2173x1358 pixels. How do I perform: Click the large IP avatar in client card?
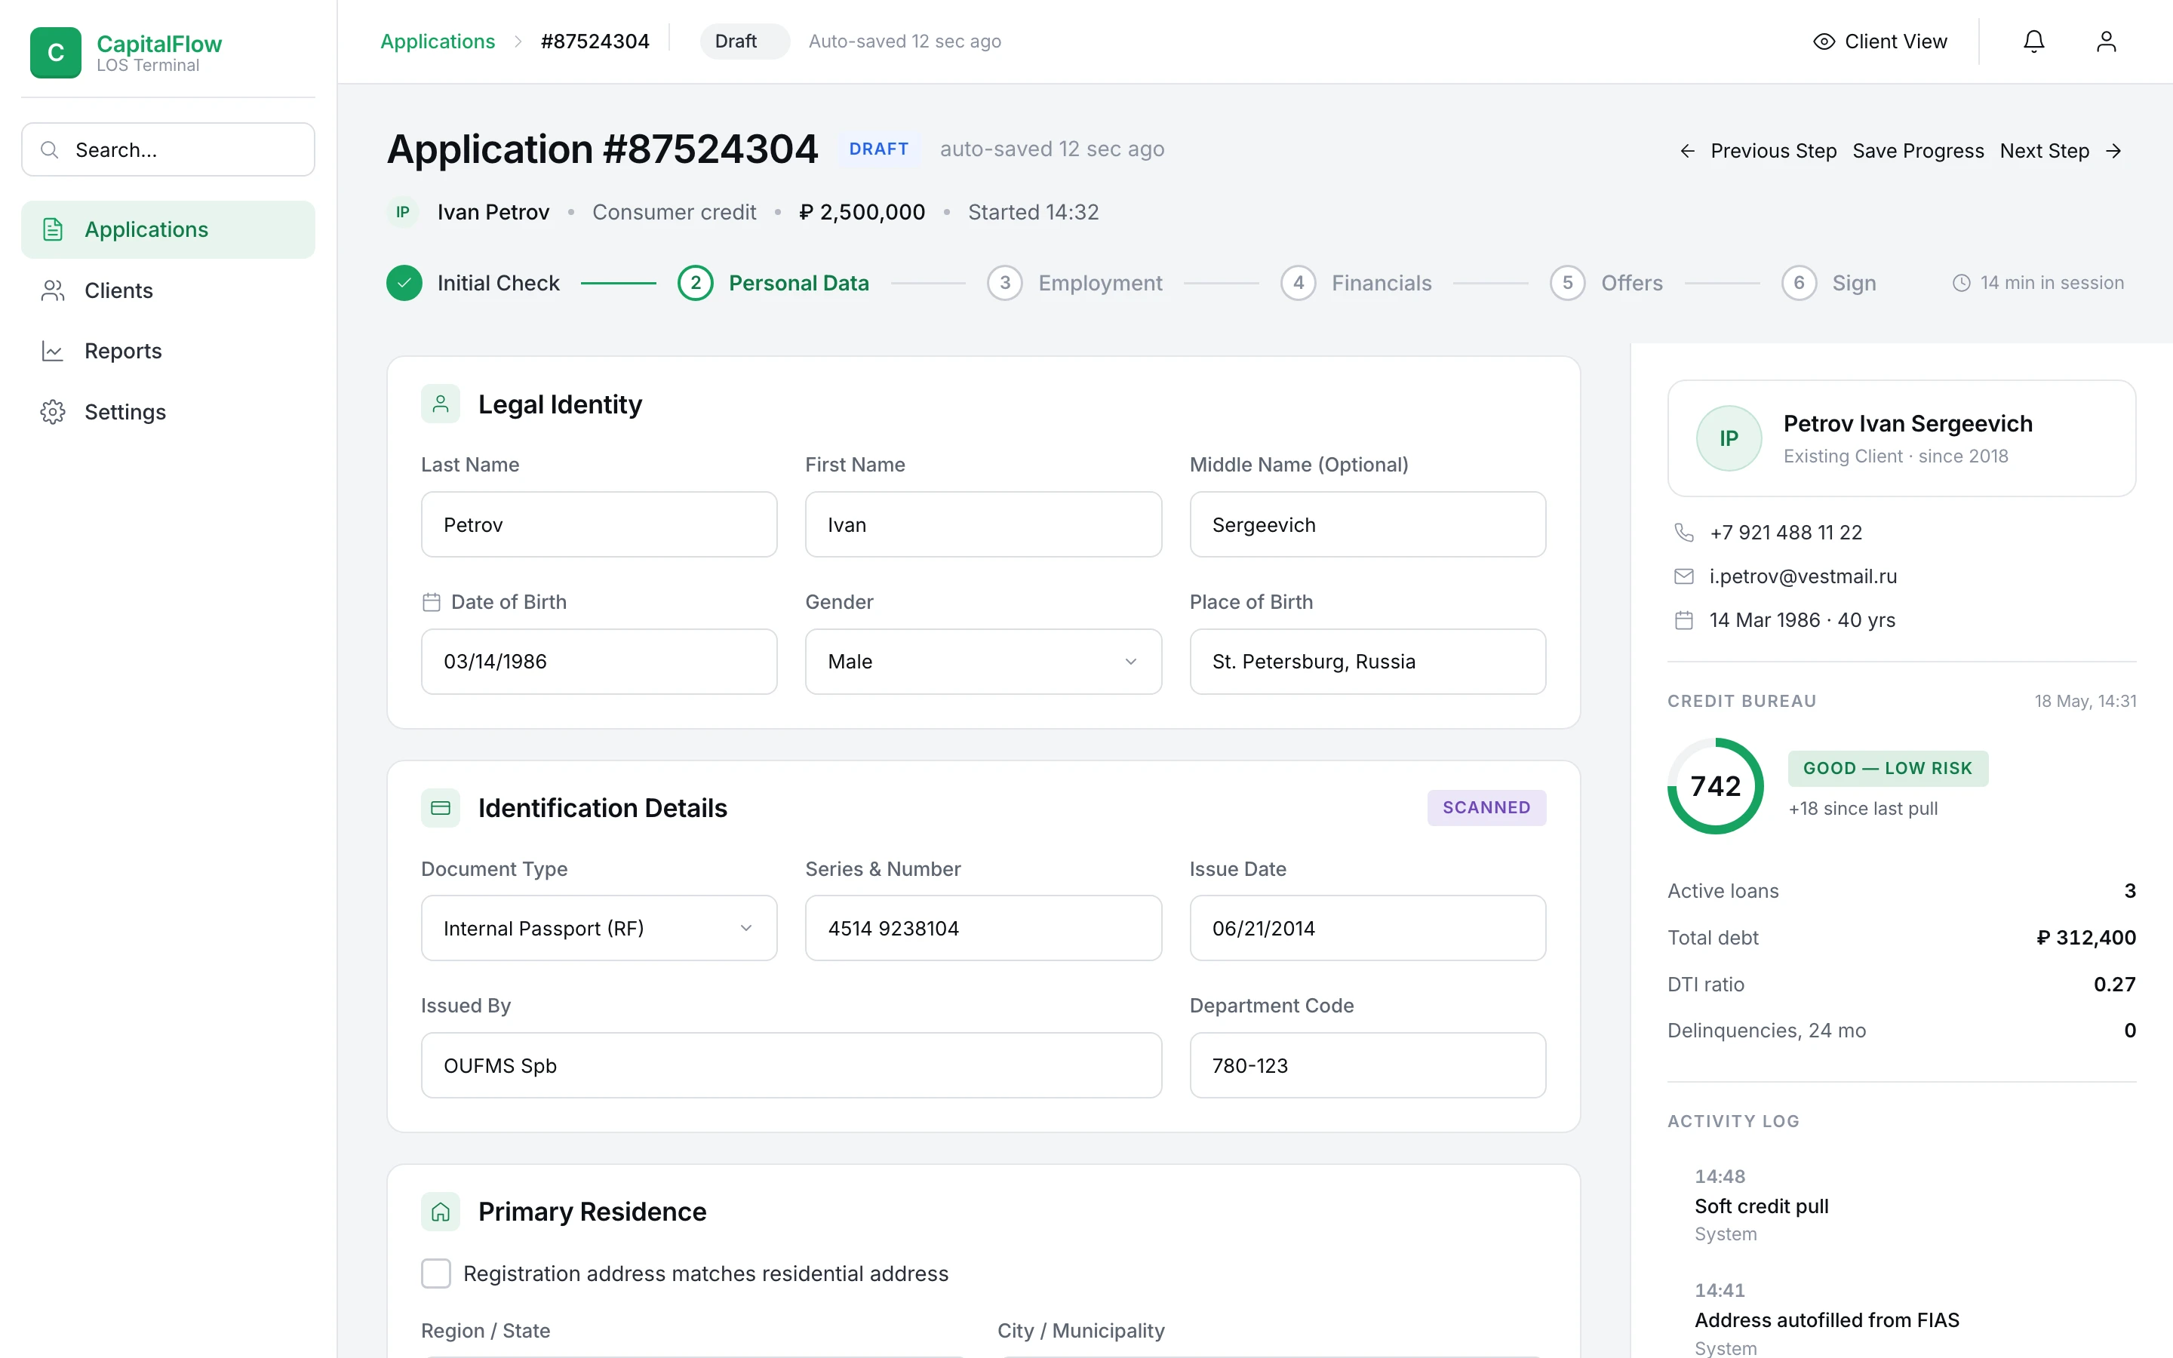[x=1729, y=438]
